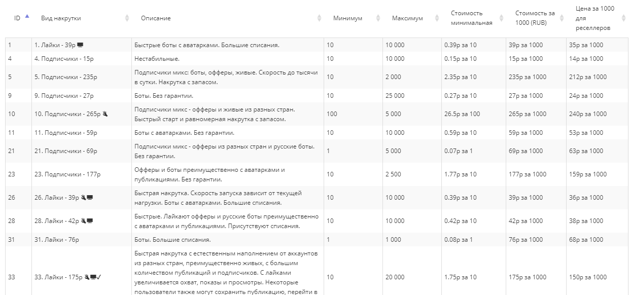Sort by Цена за 1000 для реселлеров

(x=622, y=18)
